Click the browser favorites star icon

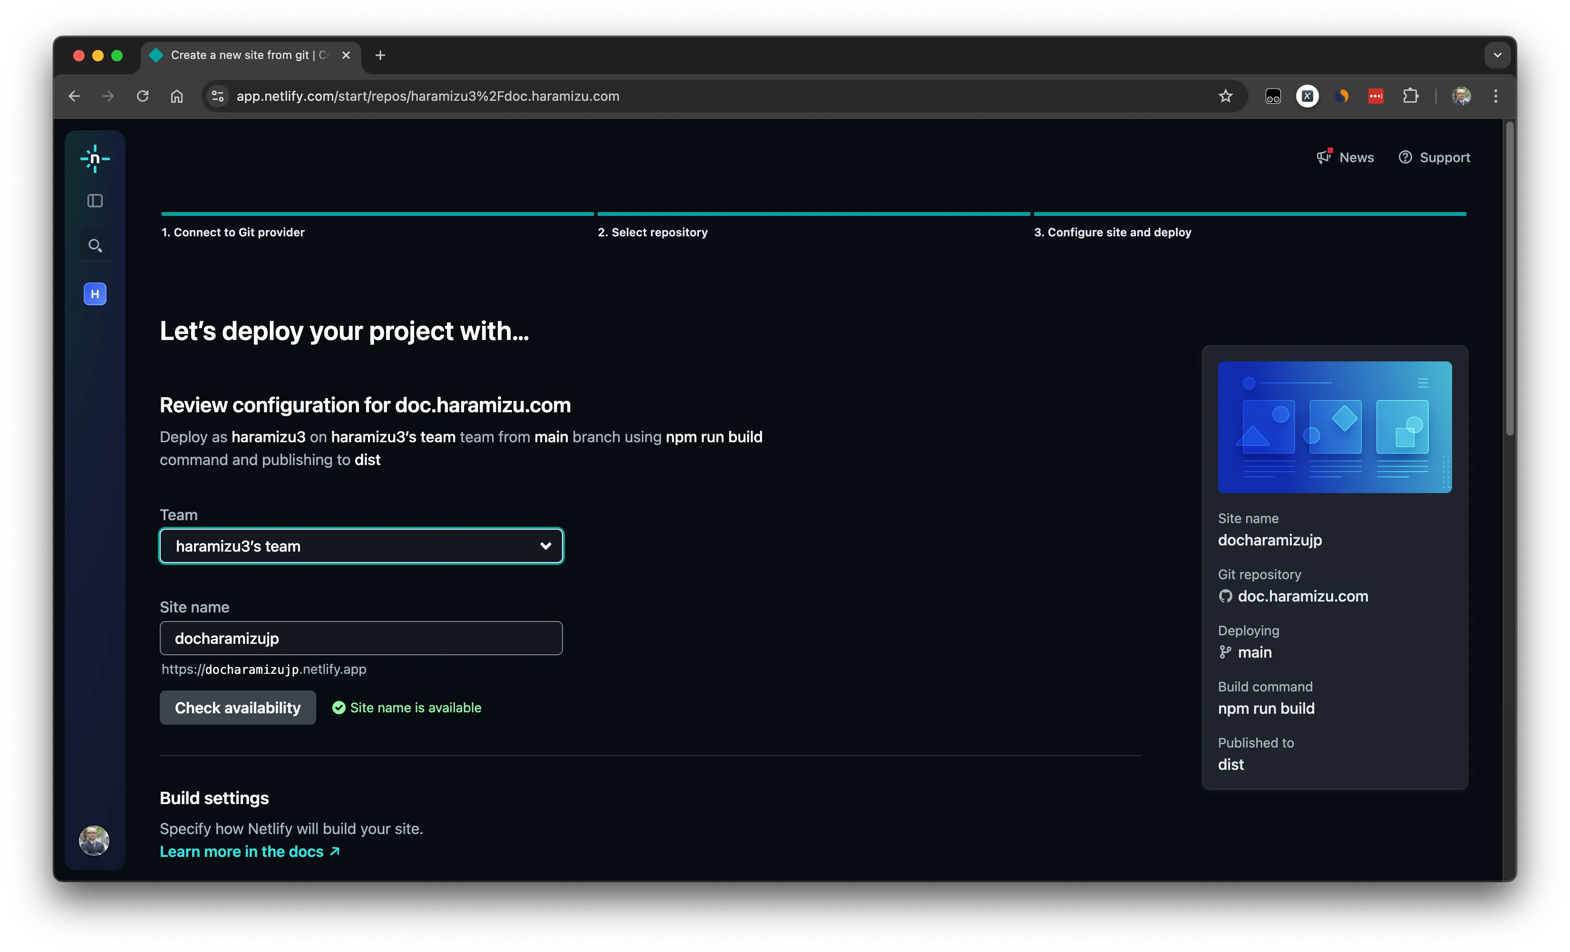pos(1226,95)
